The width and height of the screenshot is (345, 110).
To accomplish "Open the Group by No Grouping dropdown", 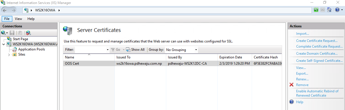I will pos(181,50).
